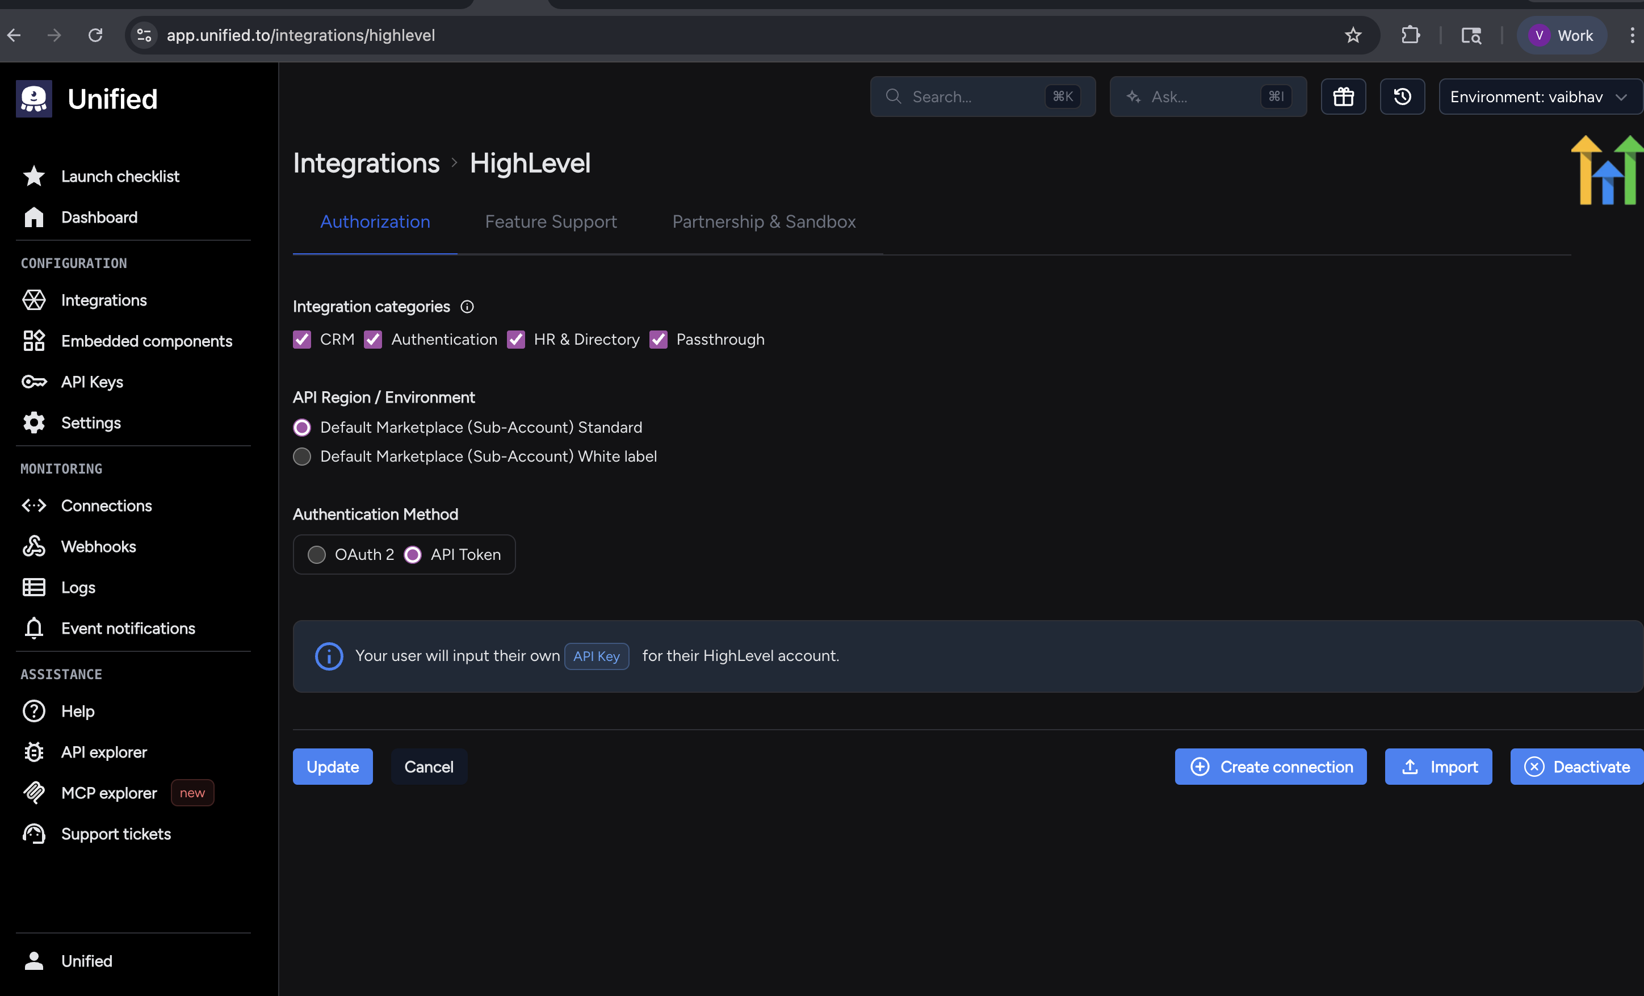
Task: Bookmark page with the star icon
Action: click(1352, 35)
